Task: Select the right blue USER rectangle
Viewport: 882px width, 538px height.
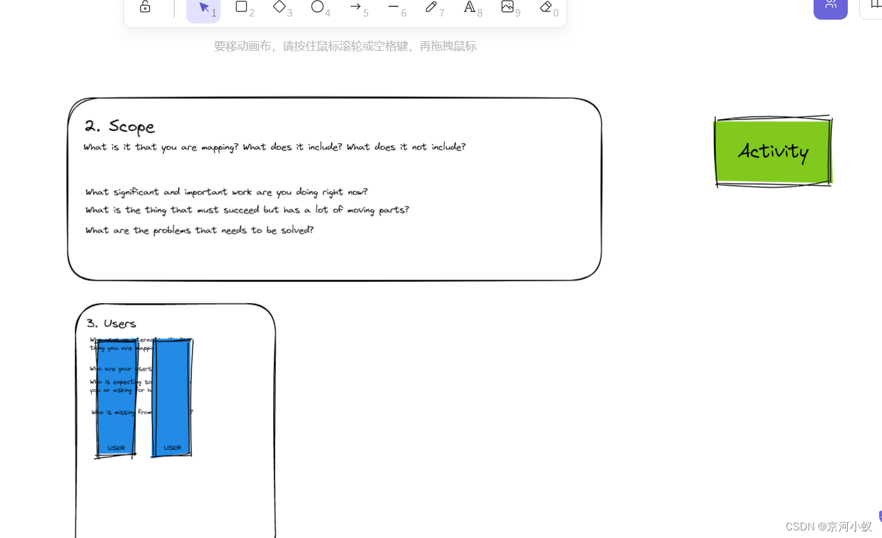Action: pyautogui.click(x=172, y=398)
